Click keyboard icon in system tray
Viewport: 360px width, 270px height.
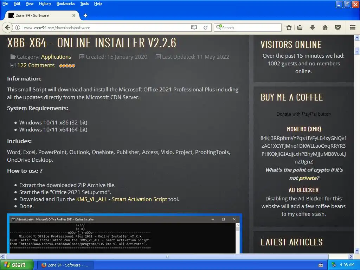point(321,265)
